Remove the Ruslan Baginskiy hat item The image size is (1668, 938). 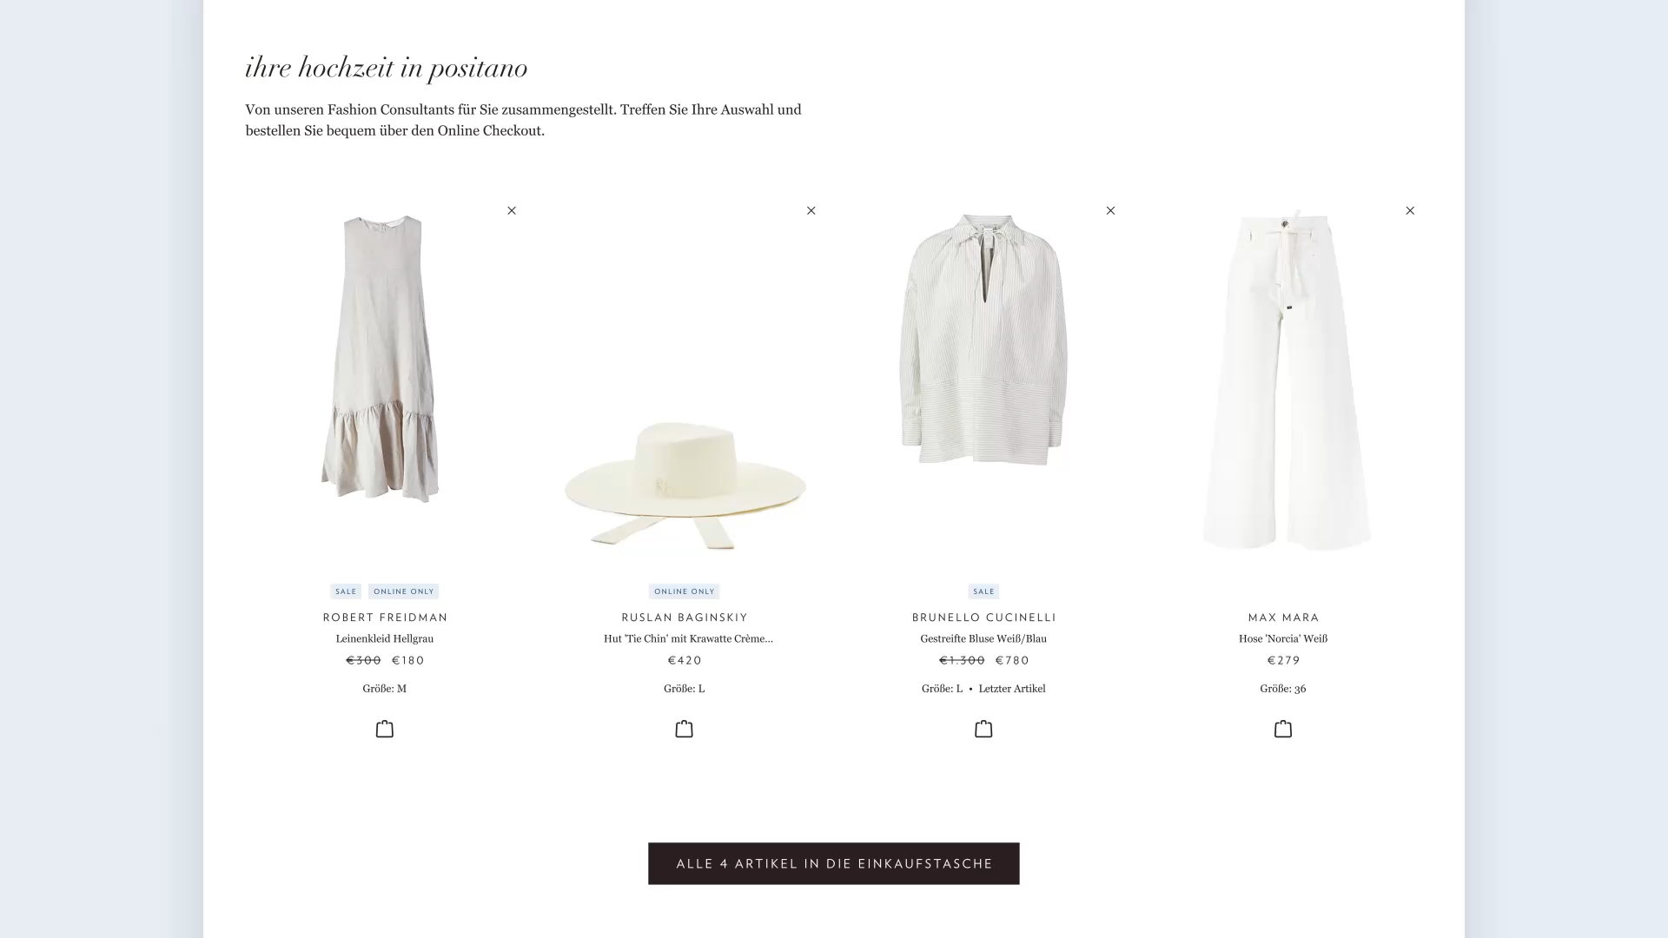pos(811,211)
